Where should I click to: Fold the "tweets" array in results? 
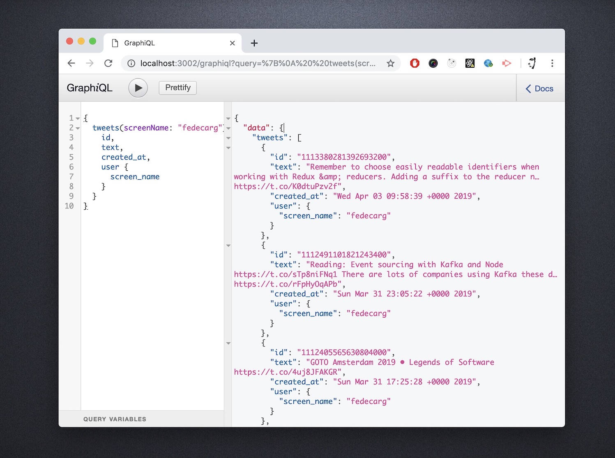[x=228, y=138]
